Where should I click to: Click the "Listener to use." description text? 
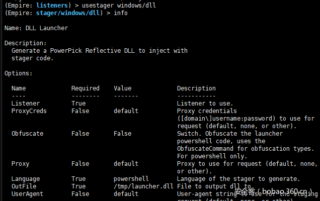click(x=205, y=104)
